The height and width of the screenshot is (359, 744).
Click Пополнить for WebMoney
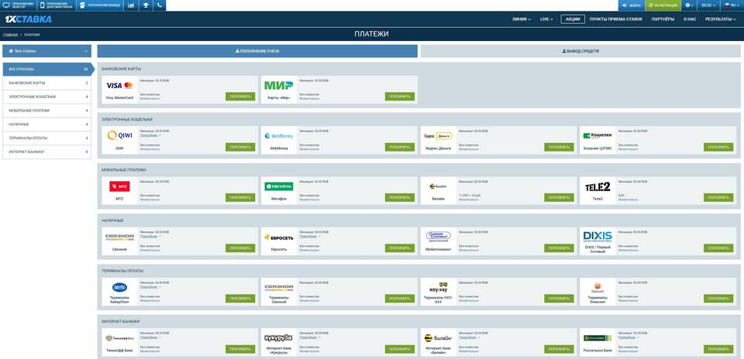(x=400, y=147)
